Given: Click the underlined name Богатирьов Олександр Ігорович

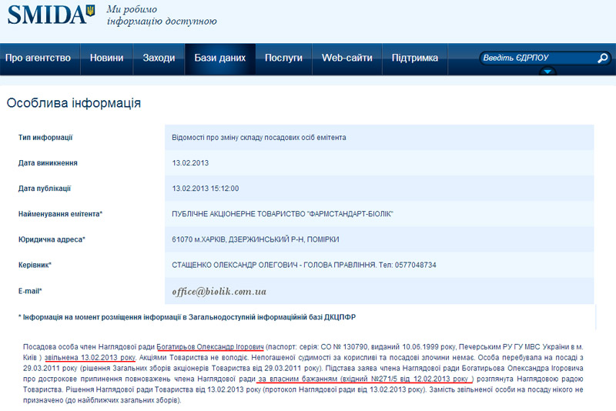Looking at the screenshot, I should [x=210, y=347].
